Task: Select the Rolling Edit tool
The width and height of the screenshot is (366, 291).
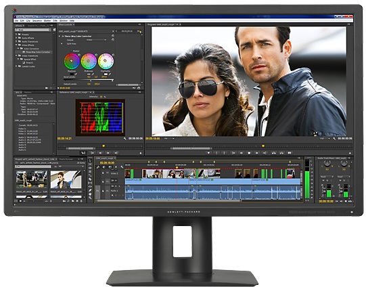Action: [x=90, y=171]
